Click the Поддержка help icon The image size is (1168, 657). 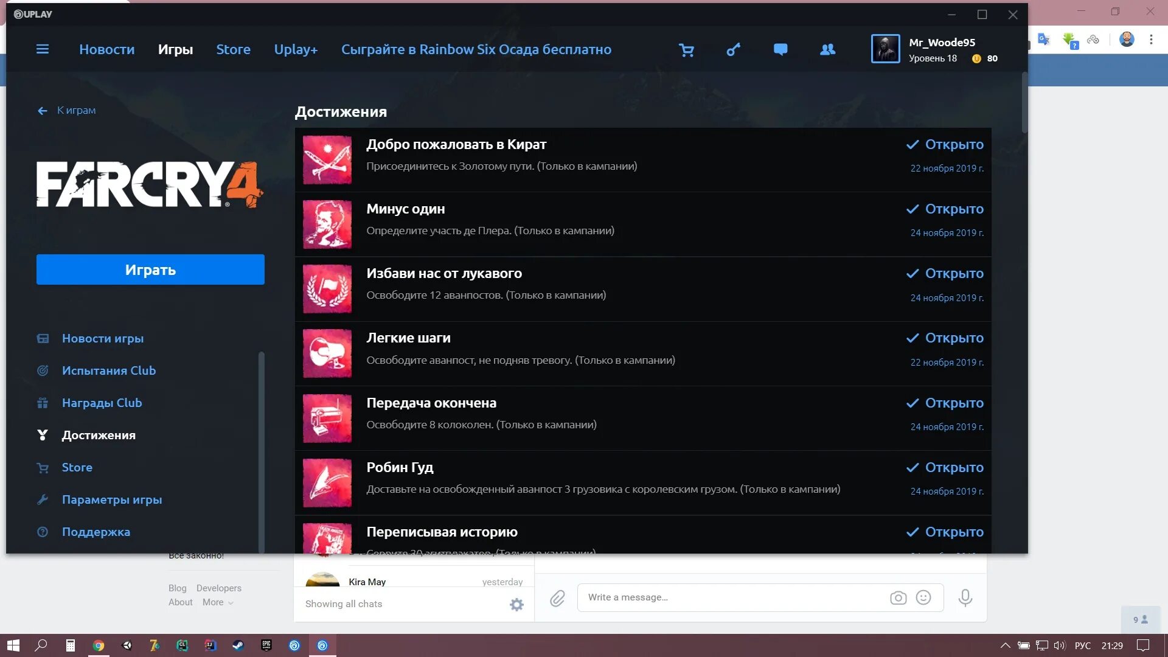click(x=43, y=532)
